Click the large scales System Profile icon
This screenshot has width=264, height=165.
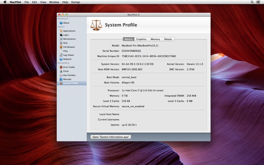point(96,25)
